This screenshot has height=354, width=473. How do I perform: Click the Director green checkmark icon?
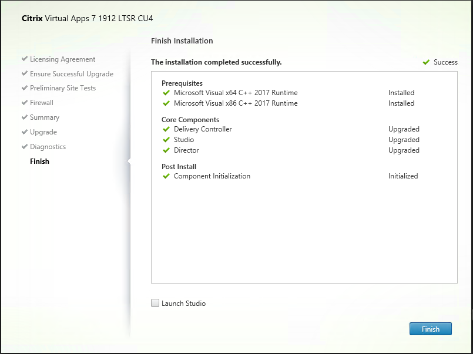pyautogui.click(x=166, y=150)
